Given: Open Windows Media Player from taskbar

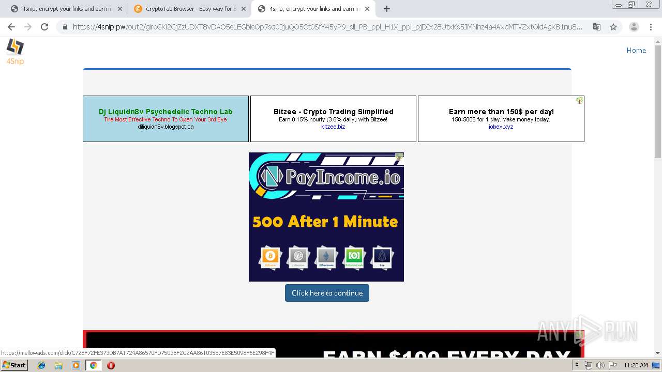Looking at the screenshot, I should 76,365.
